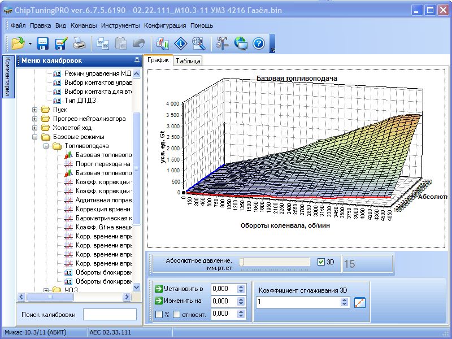Expand the 'Пуск' folder in the tree
Image resolution: width=452 pixels, height=339 pixels.
(35, 110)
